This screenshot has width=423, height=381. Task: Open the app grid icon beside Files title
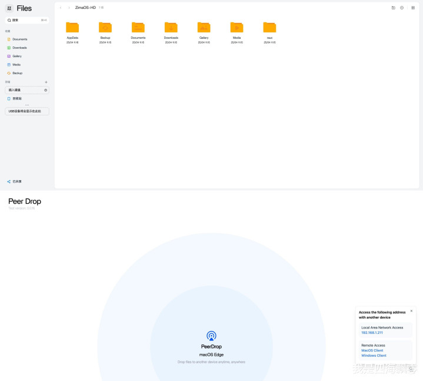(x=9, y=8)
